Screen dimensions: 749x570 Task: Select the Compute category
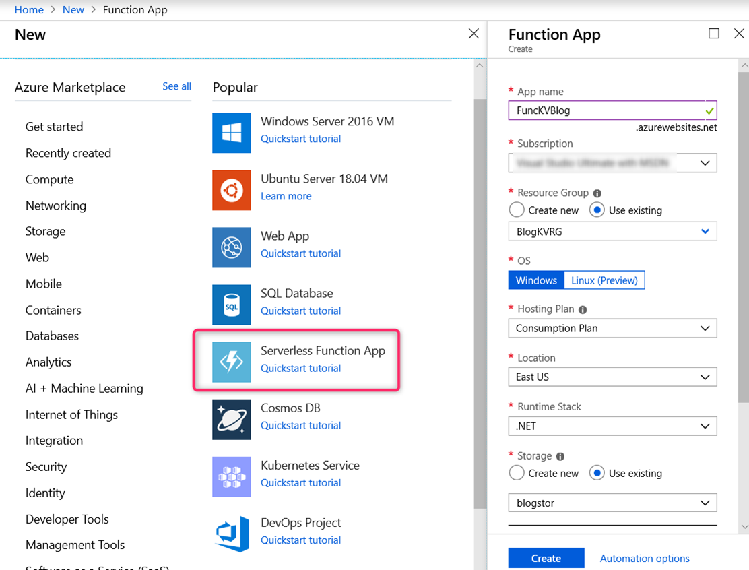[50, 179]
